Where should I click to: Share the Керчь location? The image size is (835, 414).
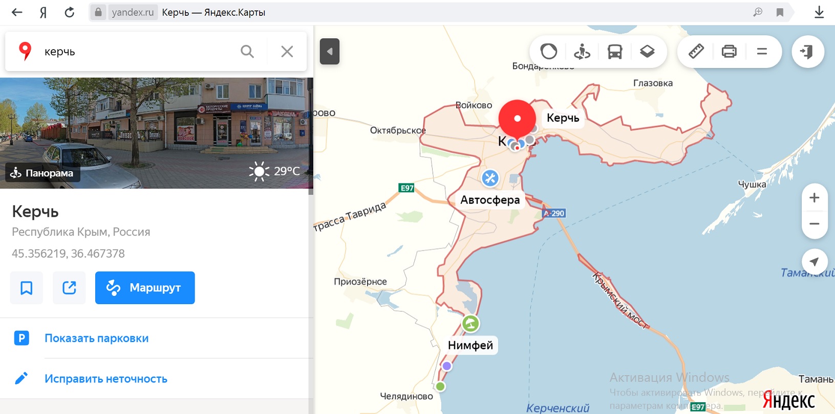69,288
